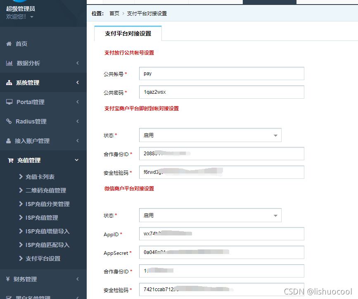Screen dimensions: 358x299
Task: Open the 欢迎您 user dropdown caret
Action: [32, 17]
